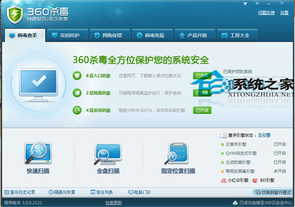Image resolution: width=295 pixels, height=207 pixels.
Task: Click the protected computer monitor graphic
Action: [39, 85]
